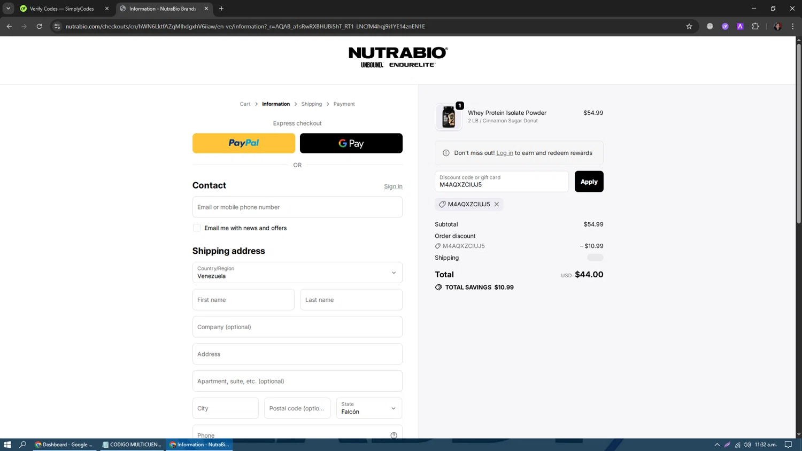Reload the NutraBio checkout page
The height and width of the screenshot is (451, 802).
coord(39,26)
